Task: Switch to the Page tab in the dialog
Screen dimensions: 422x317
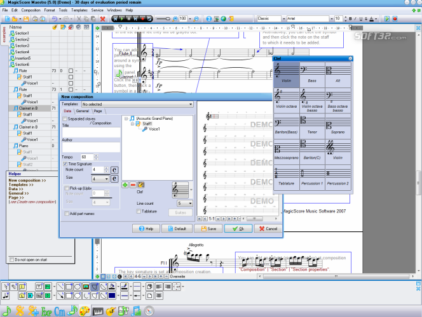Action: pos(98,111)
